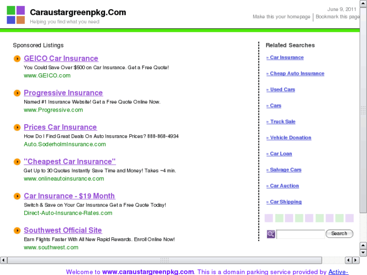Click Bookmark this page link
The width and height of the screenshot is (367, 275).
point(338,17)
